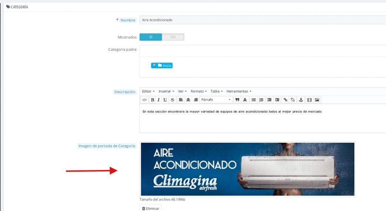
Task: Decrease paragraph indent
Action: click(x=269, y=100)
